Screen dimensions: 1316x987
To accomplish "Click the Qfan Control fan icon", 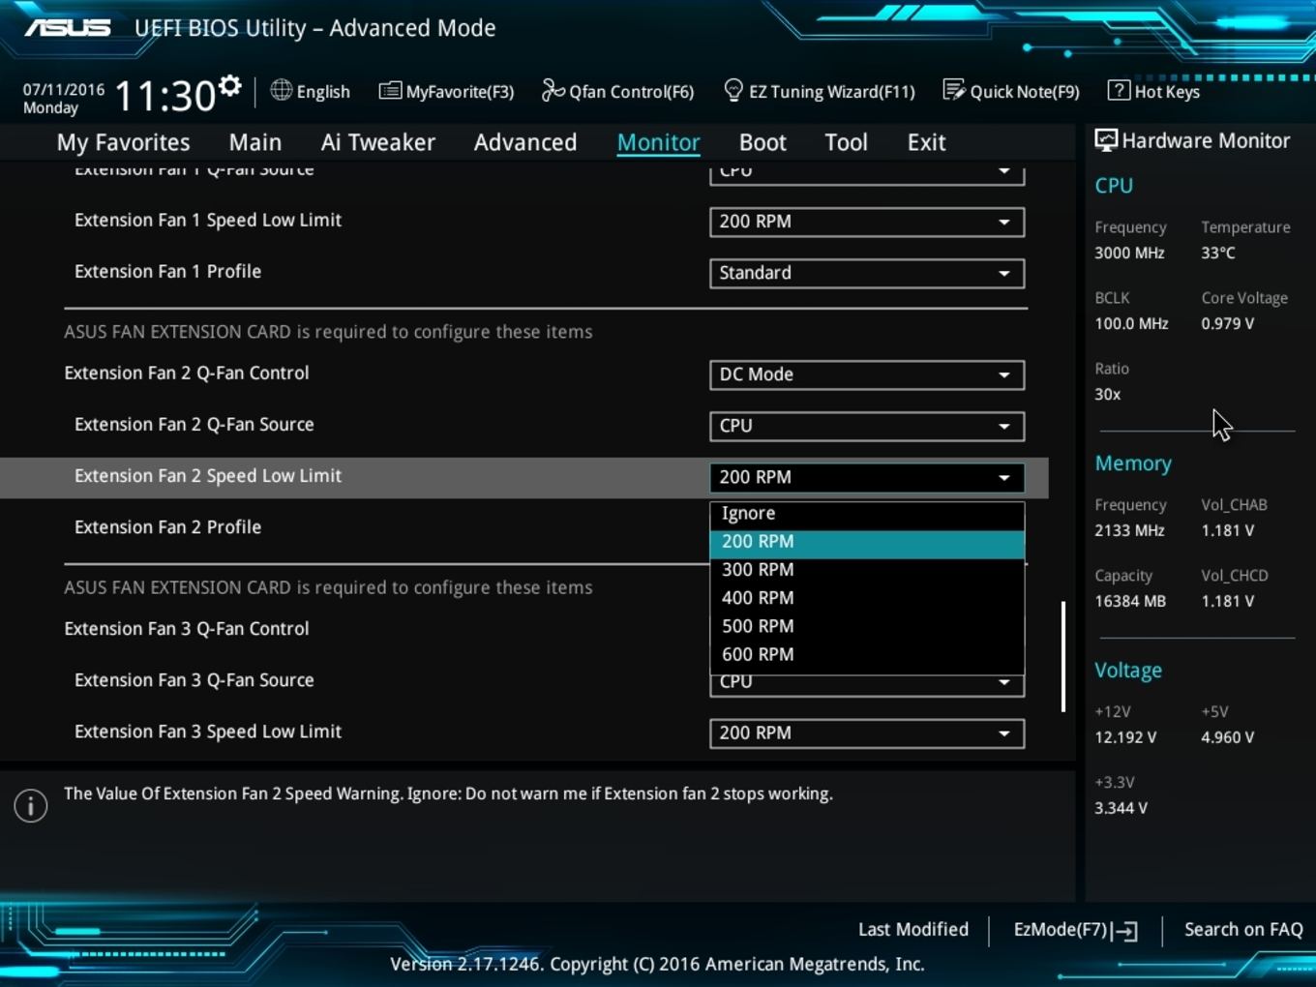I will click(553, 90).
